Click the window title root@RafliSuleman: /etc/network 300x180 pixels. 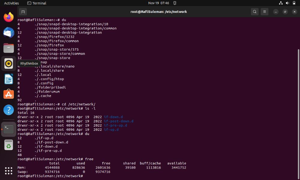[x=159, y=12]
